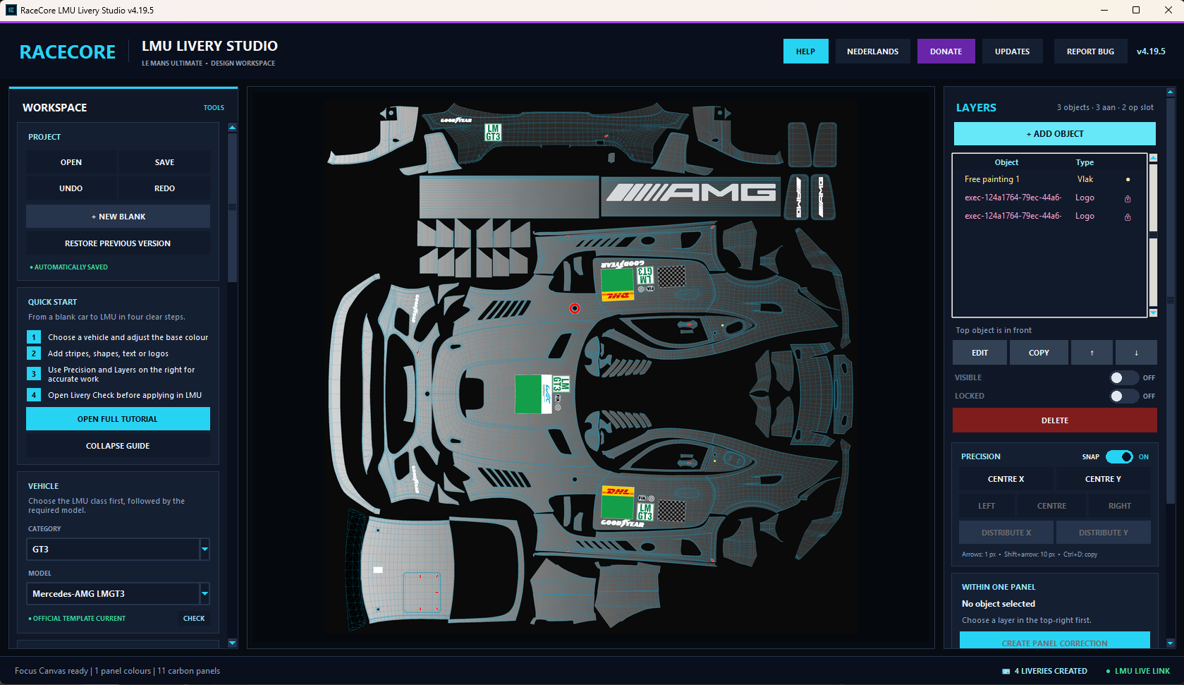
Task: Click the layers list scroll-down arrow
Action: click(x=1153, y=313)
